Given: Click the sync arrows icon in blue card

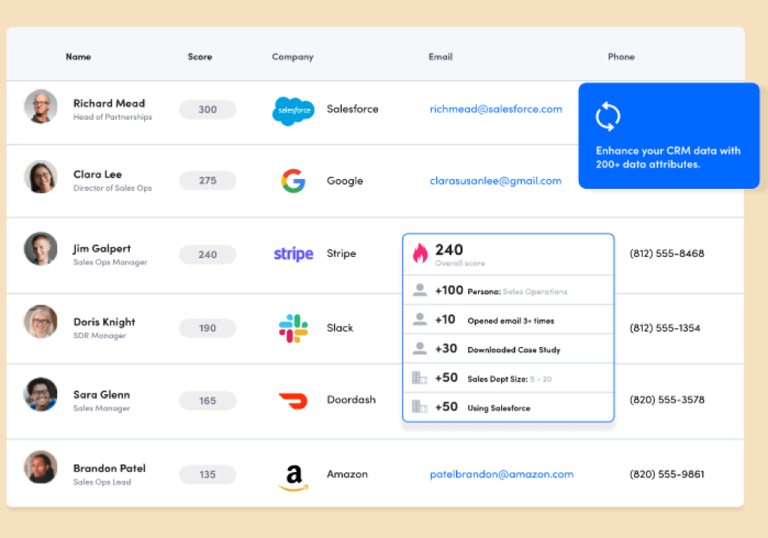Looking at the screenshot, I should 607,116.
